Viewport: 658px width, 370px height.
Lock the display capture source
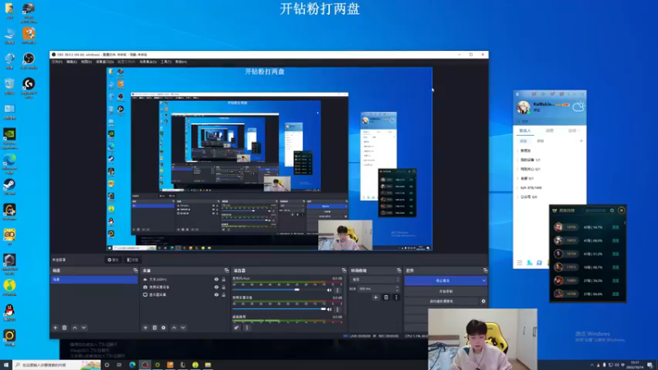[x=224, y=294]
